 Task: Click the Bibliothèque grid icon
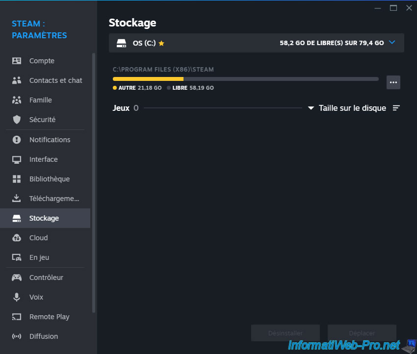click(17, 179)
